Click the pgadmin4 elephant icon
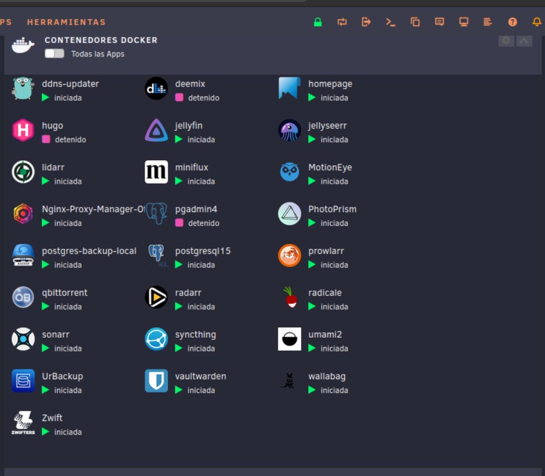 (x=156, y=213)
